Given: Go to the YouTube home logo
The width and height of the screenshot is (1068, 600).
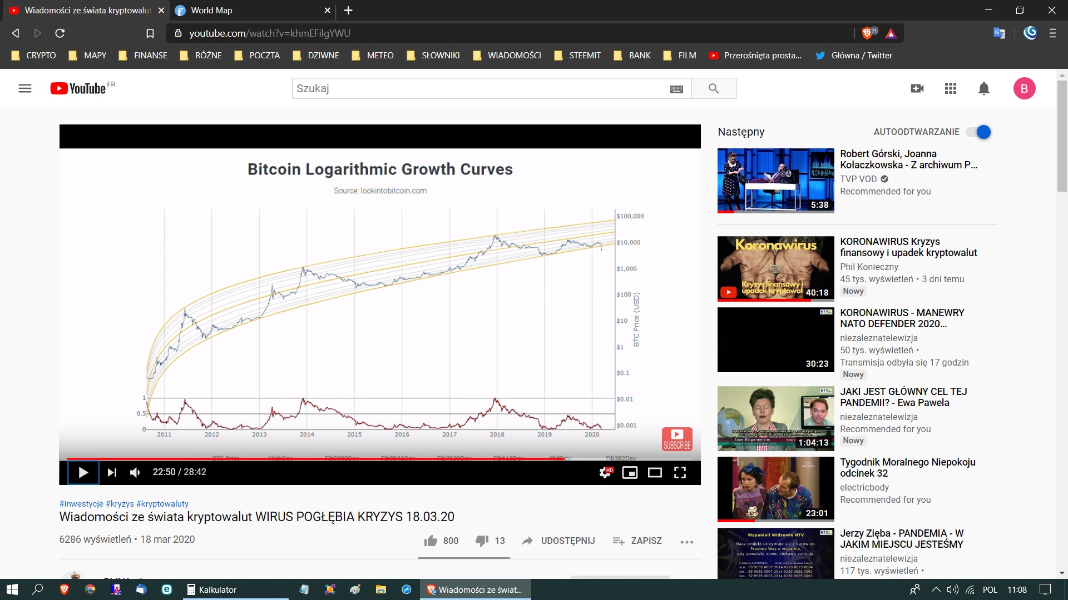Looking at the screenshot, I should (x=78, y=88).
